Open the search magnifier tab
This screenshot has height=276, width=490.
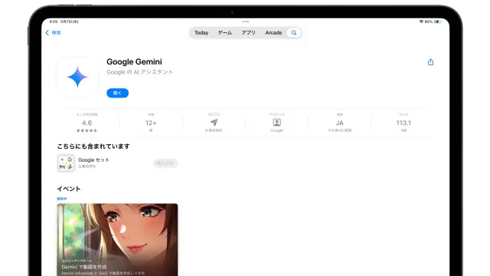click(x=294, y=32)
